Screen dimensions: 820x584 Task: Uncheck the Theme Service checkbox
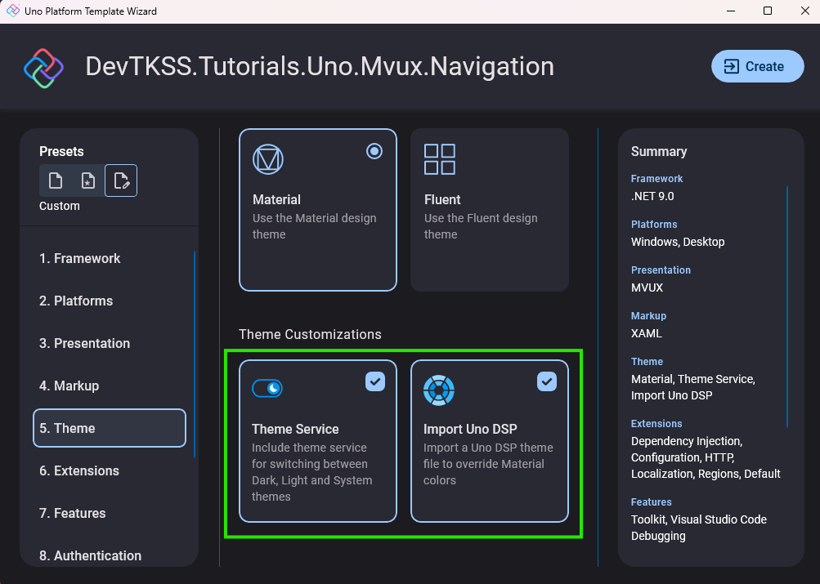coord(374,381)
